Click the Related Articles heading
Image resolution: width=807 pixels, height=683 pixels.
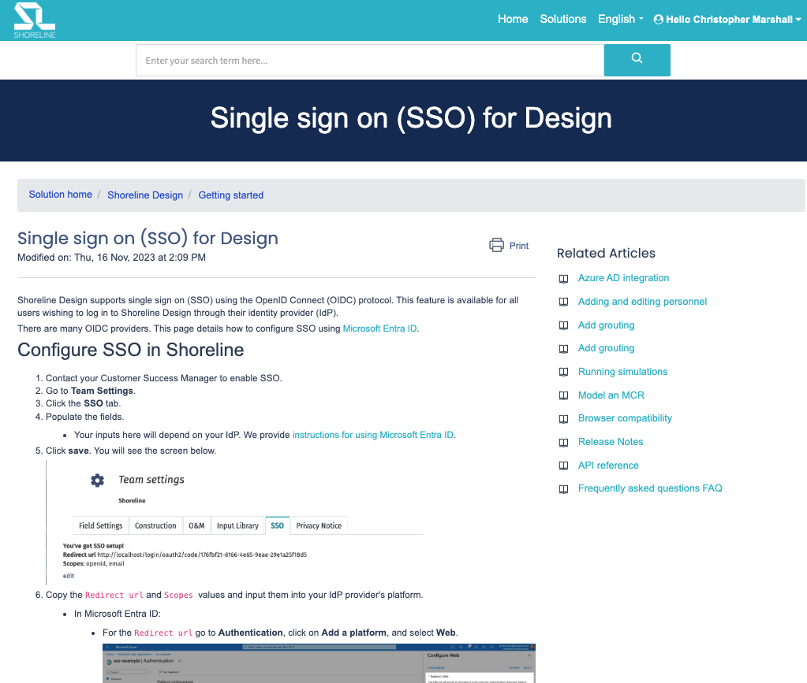click(606, 254)
